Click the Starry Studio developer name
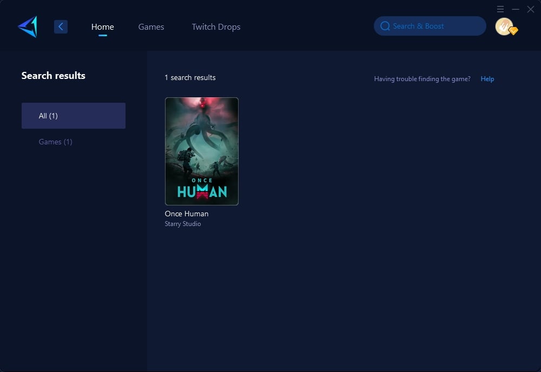Screen dimensions: 541x372 [183, 224]
